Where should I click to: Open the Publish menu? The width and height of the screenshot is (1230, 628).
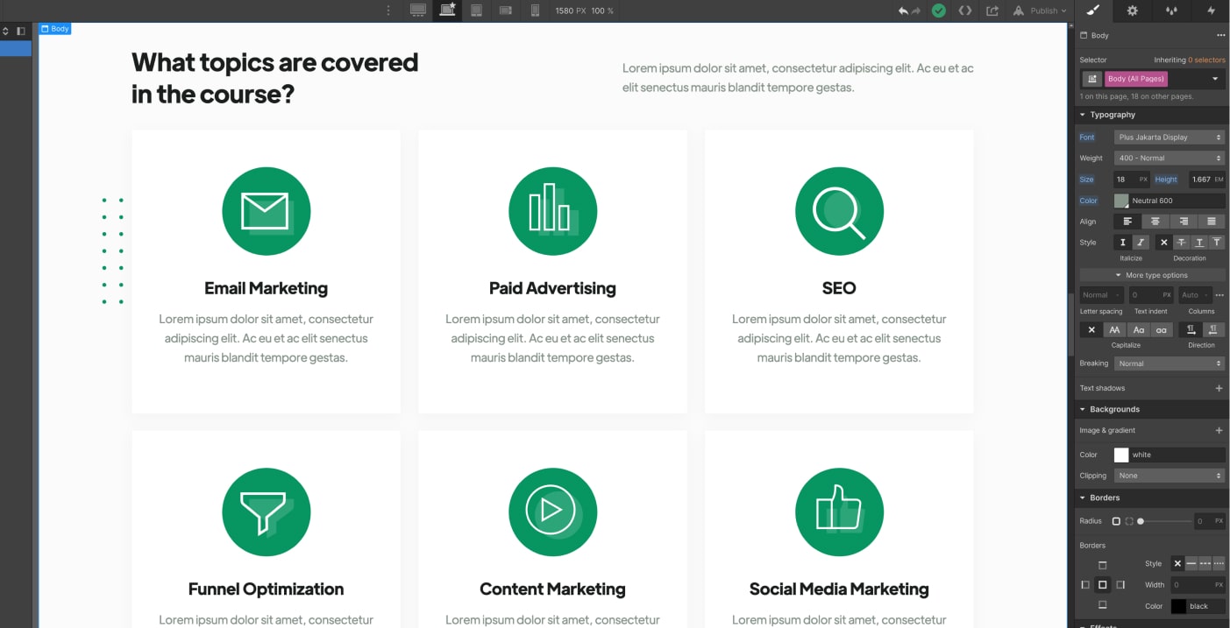pos(1039,11)
